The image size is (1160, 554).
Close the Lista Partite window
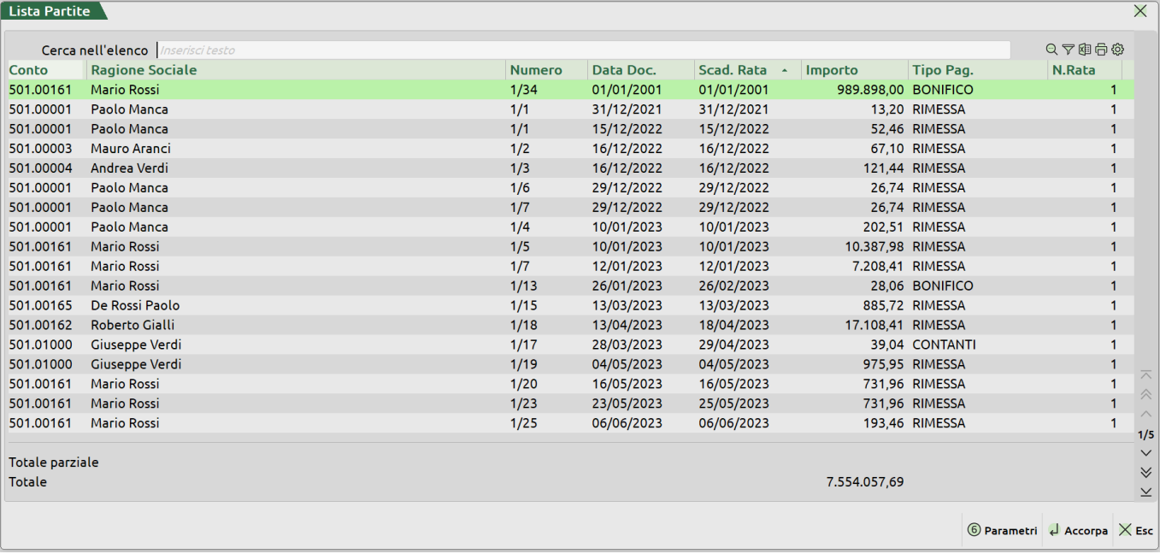[x=1140, y=11]
